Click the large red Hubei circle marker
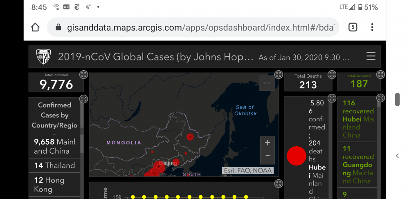Screen dimensions: 409x199 (x=296, y=156)
